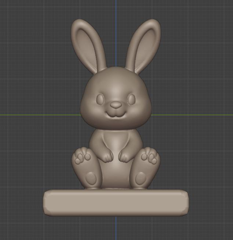Click the bunny's nose

(x=116, y=105)
